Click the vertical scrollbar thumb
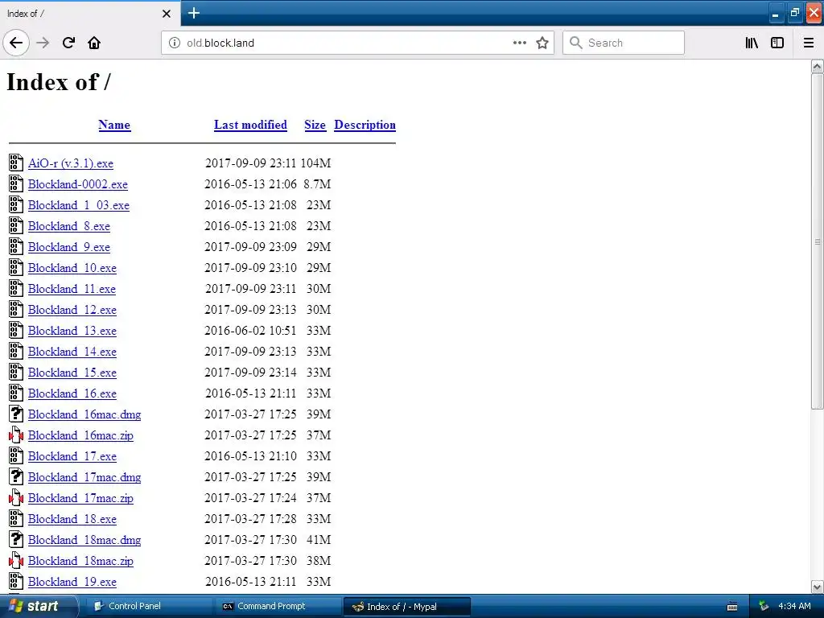This screenshot has width=824, height=618. point(817,241)
